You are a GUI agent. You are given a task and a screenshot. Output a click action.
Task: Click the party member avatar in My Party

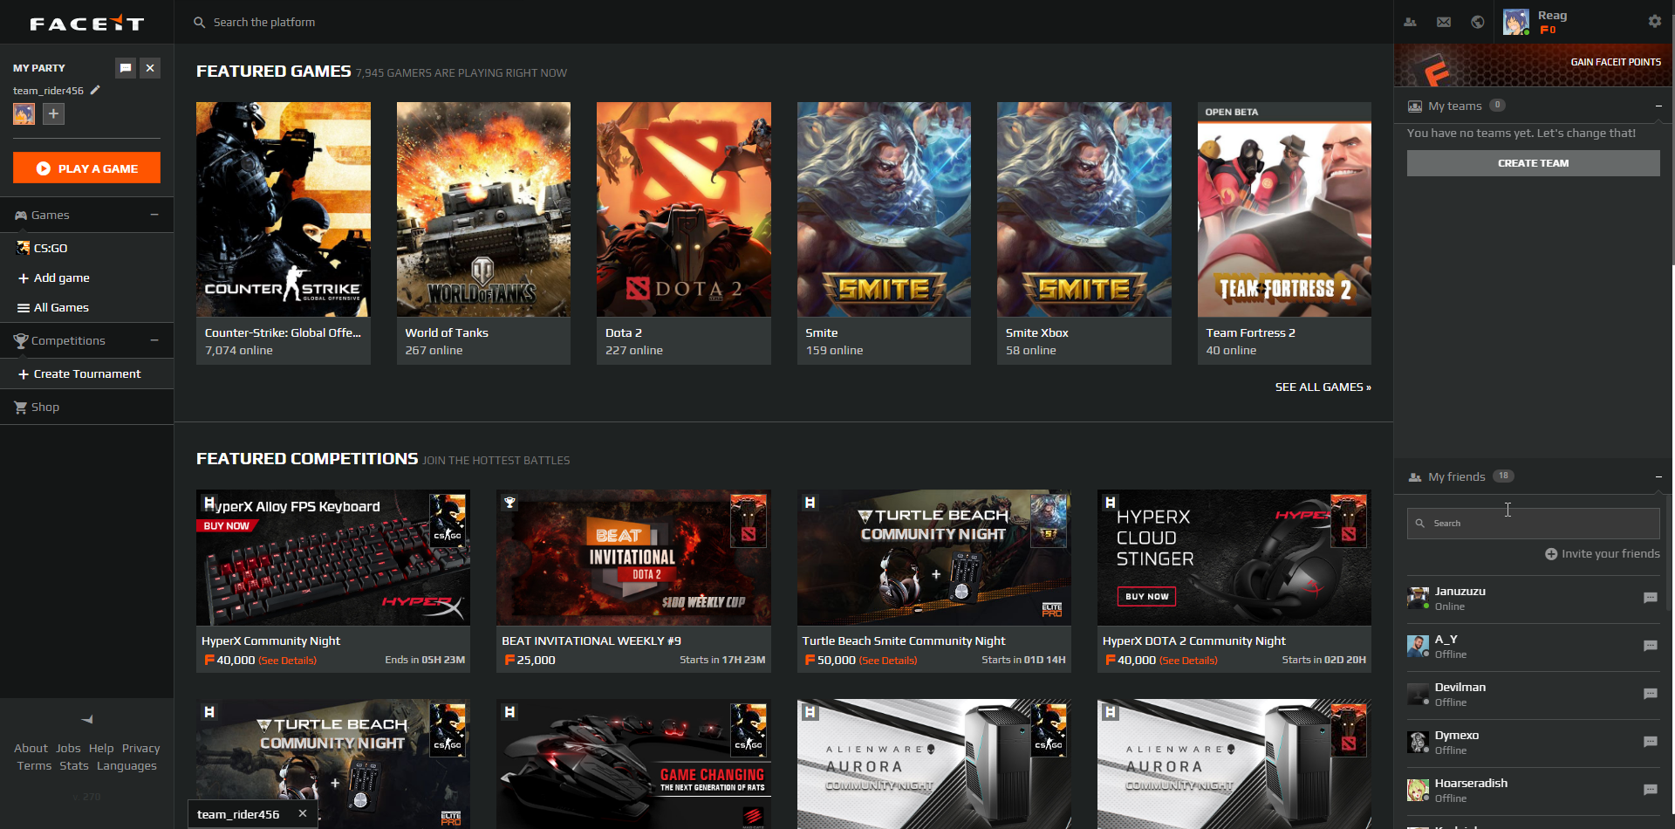(24, 113)
